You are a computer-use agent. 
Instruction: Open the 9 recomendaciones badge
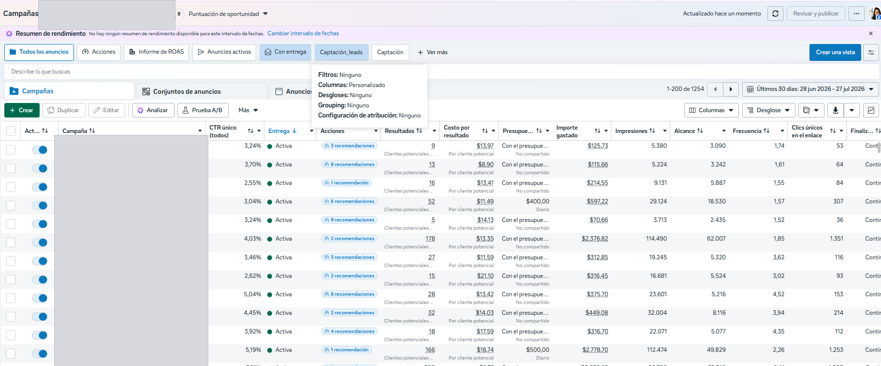click(349, 220)
